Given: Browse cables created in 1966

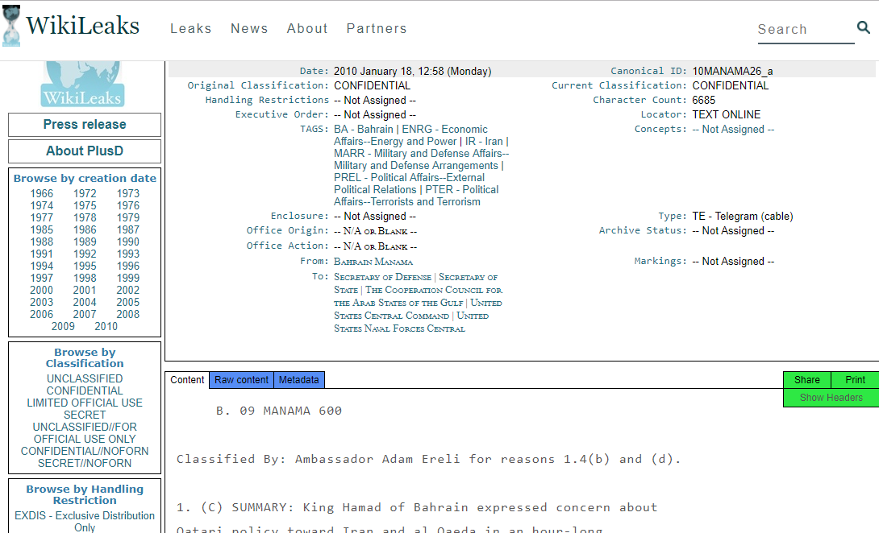Looking at the screenshot, I should point(41,194).
